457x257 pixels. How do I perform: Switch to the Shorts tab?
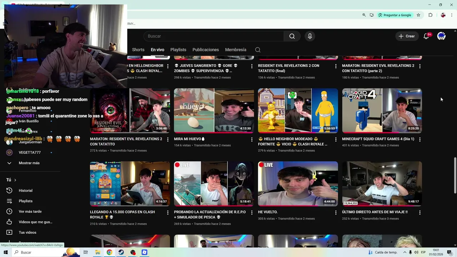[138, 50]
